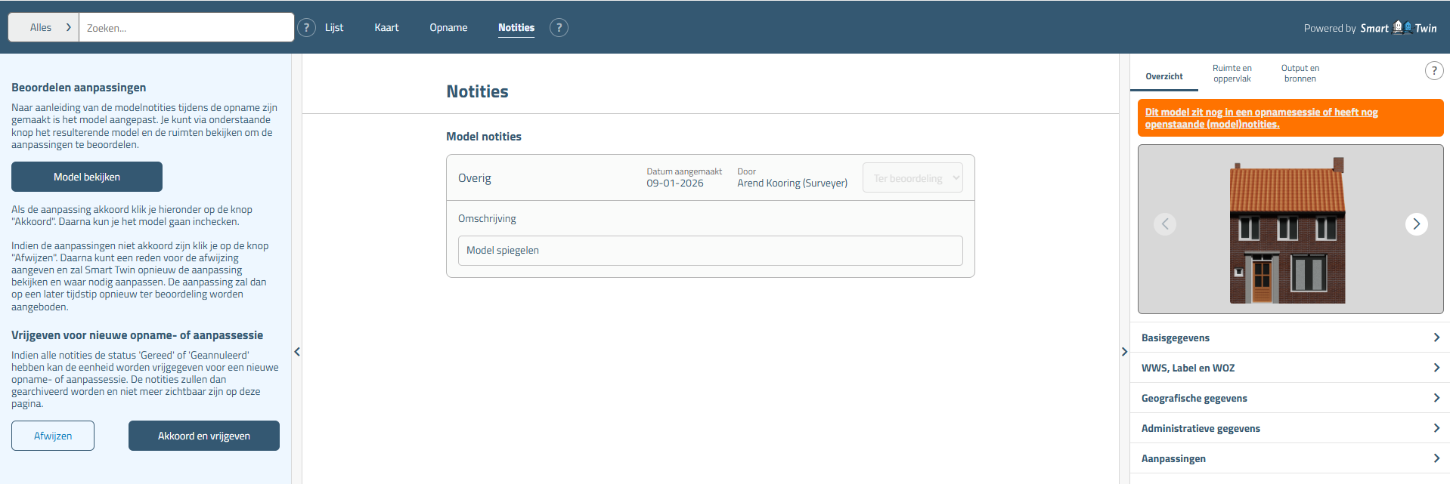Show previous house image with left arrow
1450x484 pixels.
coord(1165,224)
